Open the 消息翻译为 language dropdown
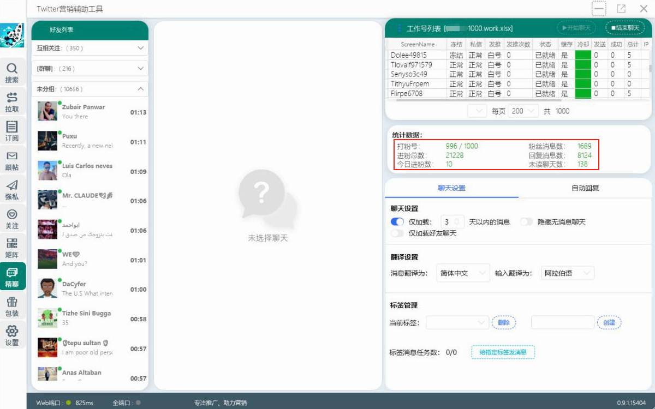655x409 pixels. 463,273
